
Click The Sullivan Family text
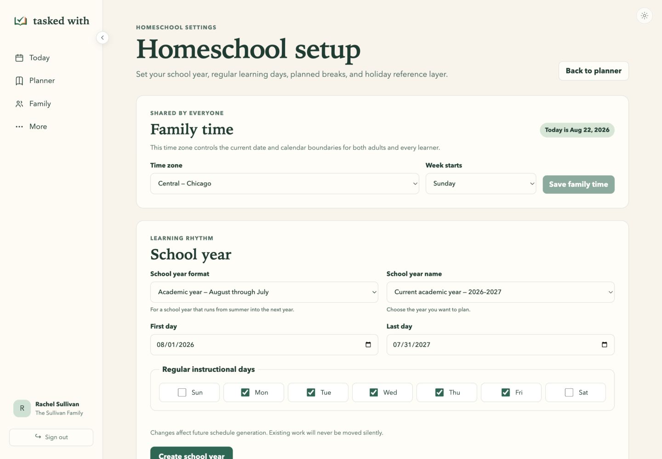(59, 413)
